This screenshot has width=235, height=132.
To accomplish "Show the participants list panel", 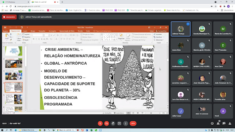I will pos(218,124).
